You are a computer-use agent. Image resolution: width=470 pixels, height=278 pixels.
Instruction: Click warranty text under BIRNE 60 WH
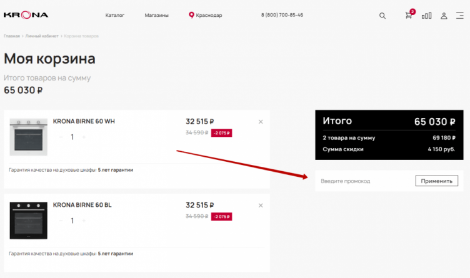(x=71, y=170)
